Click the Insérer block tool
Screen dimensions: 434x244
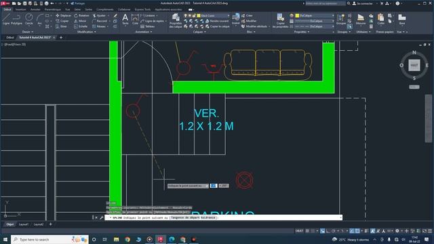click(x=236, y=19)
